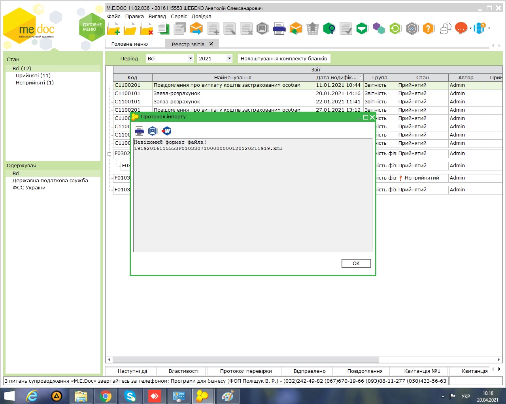
Task: Click the green refresh arrow icon
Action: pyautogui.click(x=395, y=28)
